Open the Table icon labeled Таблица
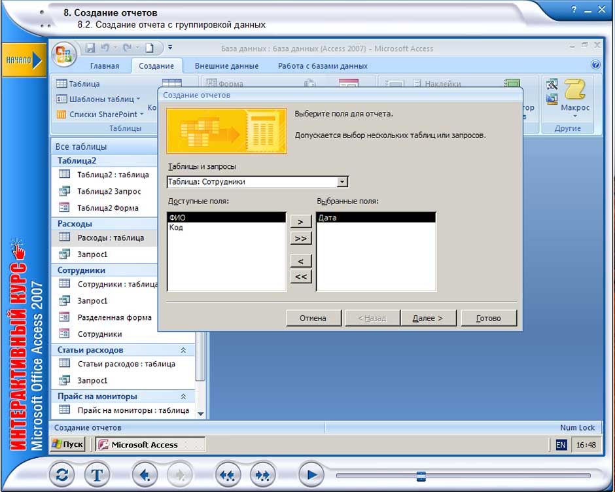 [x=78, y=84]
